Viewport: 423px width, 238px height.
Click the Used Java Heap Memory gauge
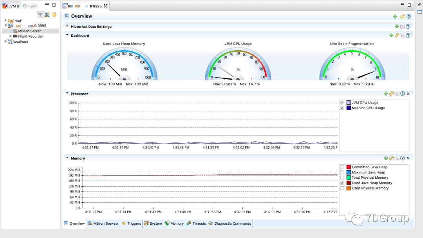click(x=124, y=64)
